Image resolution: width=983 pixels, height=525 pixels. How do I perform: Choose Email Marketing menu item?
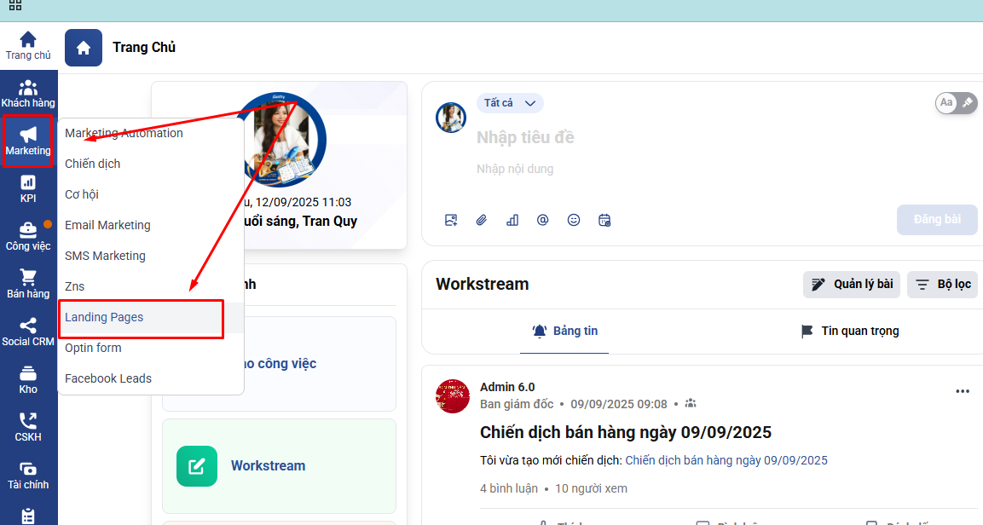click(107, 225)
